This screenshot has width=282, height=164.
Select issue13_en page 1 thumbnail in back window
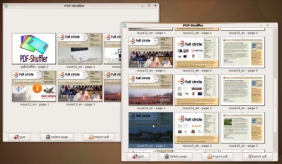pyautogui.click(x=80, y=86)
